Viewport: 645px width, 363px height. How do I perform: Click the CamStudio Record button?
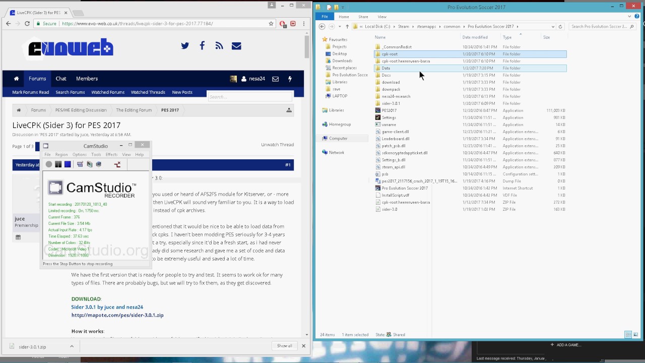tap(49, 164)
